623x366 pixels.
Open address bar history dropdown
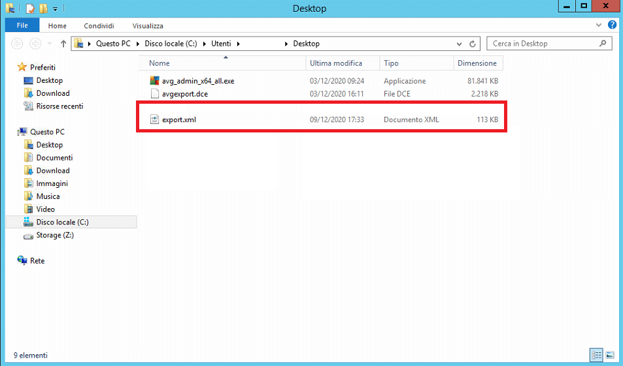click(460, 44)
